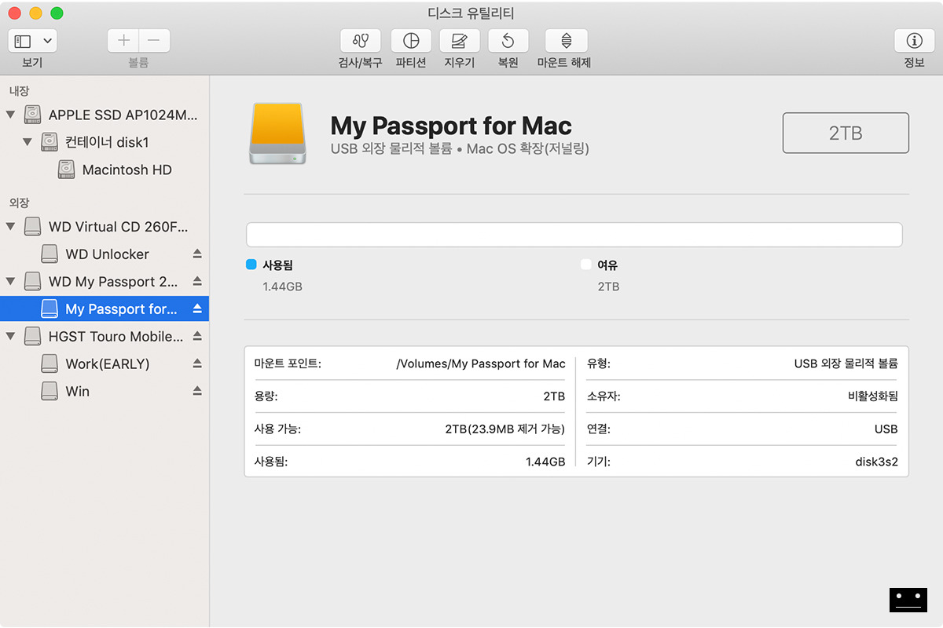The image size is (943, 628).
Task: Click the remove volume minus button
Action: [154, 41]
